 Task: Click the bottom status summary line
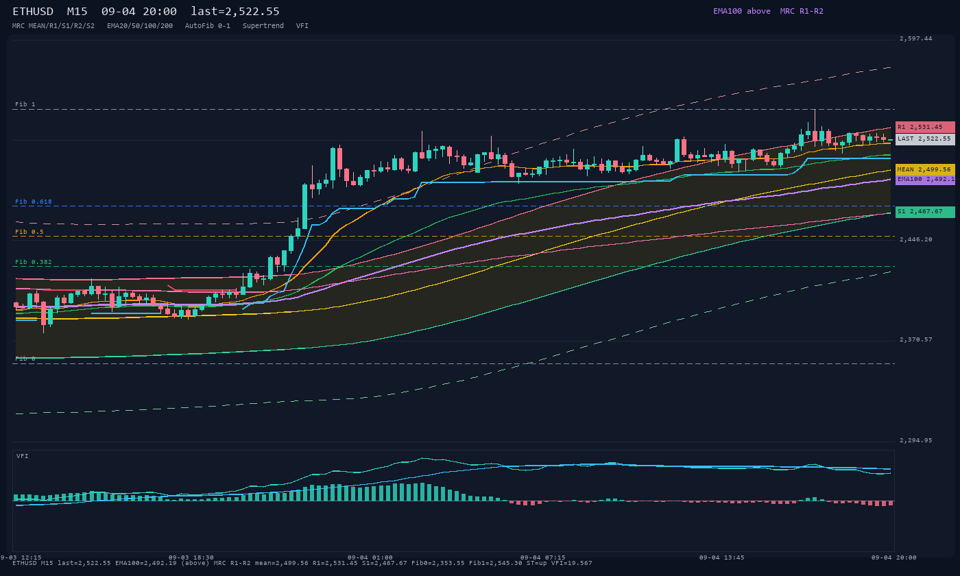tap(302, 563)
